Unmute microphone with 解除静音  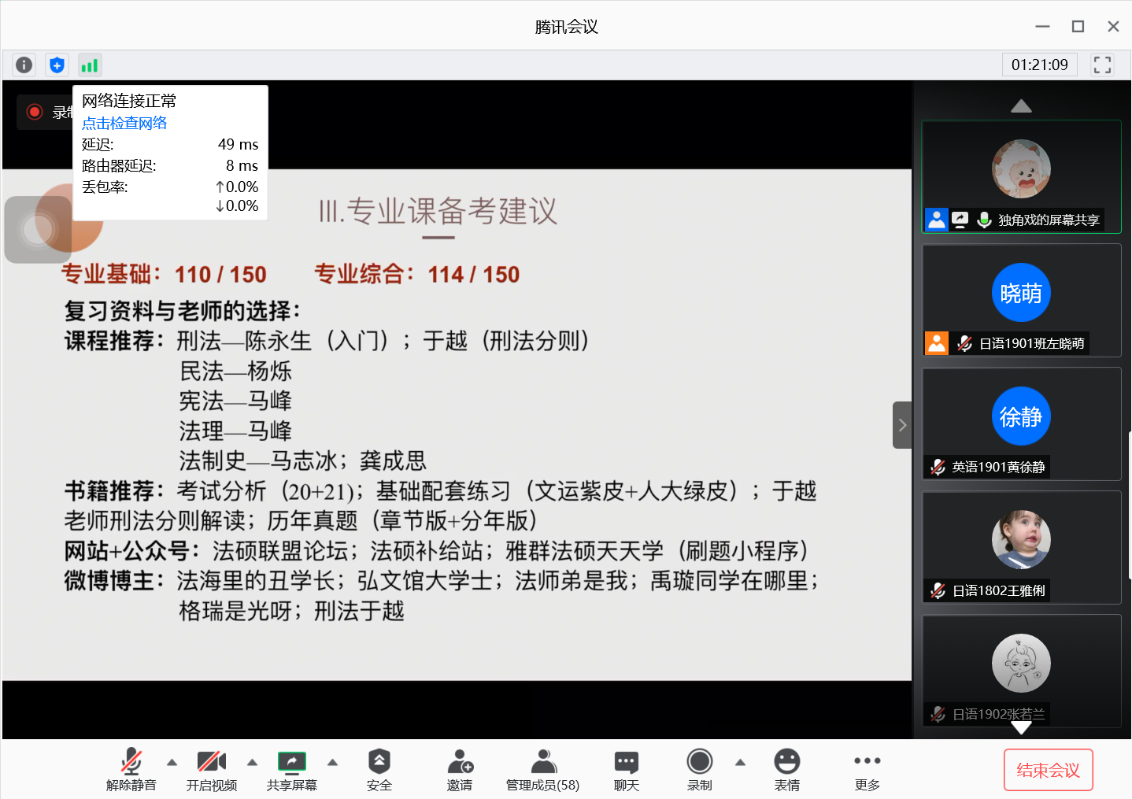131,769
